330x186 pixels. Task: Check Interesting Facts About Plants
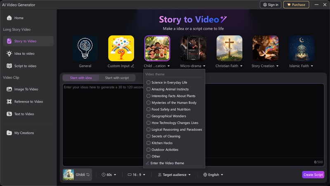click(148, 96)
